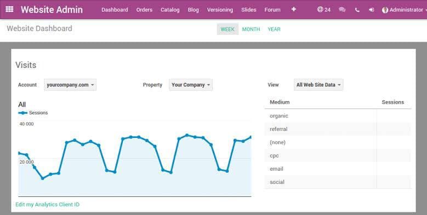Go to the Orders menu

tap(144, 10)
